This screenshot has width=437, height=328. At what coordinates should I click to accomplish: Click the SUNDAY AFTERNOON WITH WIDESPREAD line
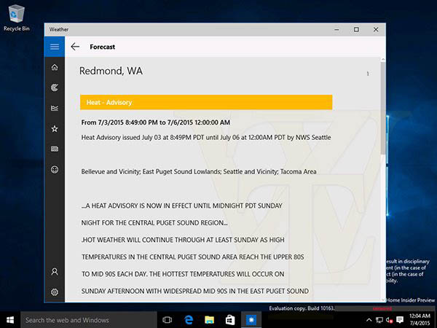pyautogui.click(x=194, y=291)
